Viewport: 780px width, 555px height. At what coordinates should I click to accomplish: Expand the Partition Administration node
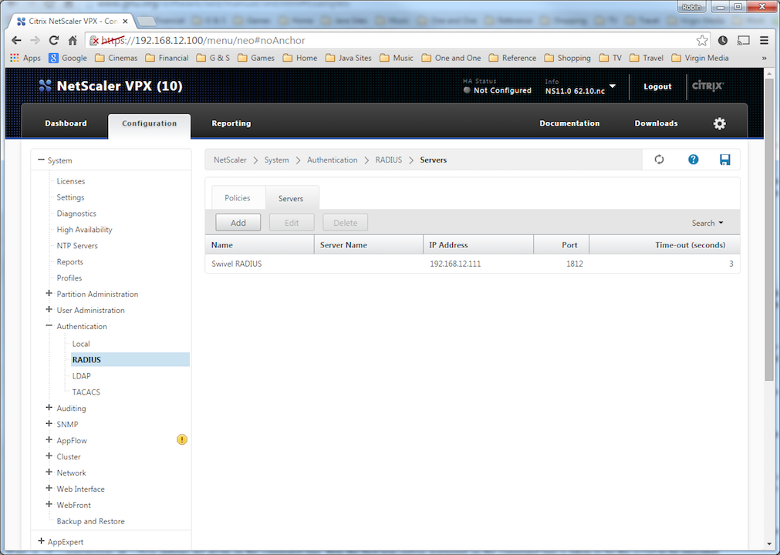pos(49,294)
